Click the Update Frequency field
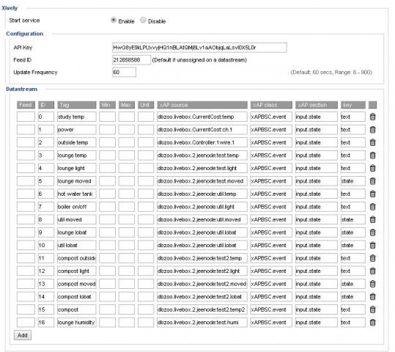This screenshot has width=395, height=352. [124, 72]
